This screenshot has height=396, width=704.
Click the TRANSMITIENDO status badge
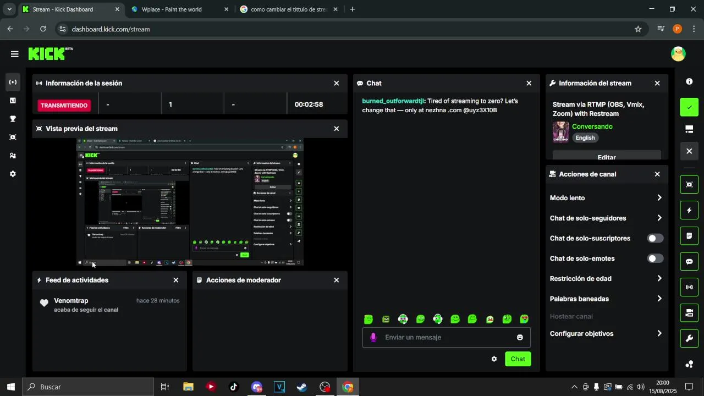64,105
